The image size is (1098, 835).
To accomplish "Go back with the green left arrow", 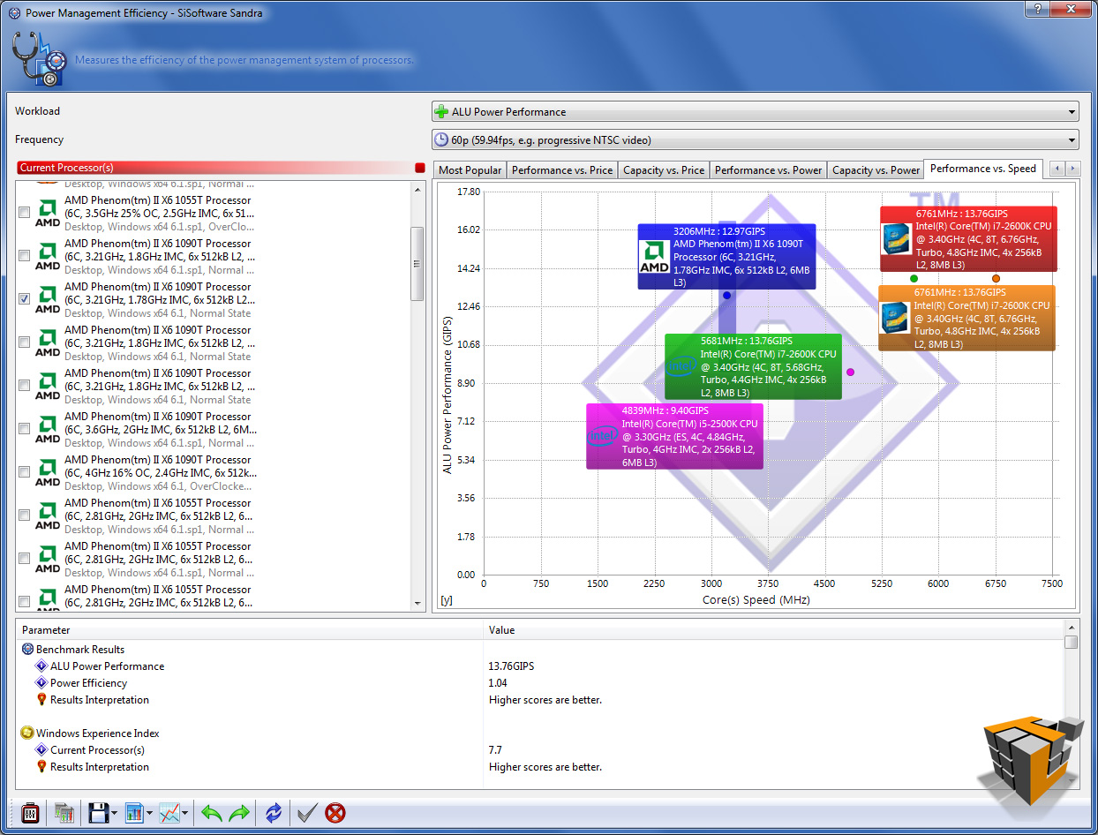I will click(x=212, y=813).
